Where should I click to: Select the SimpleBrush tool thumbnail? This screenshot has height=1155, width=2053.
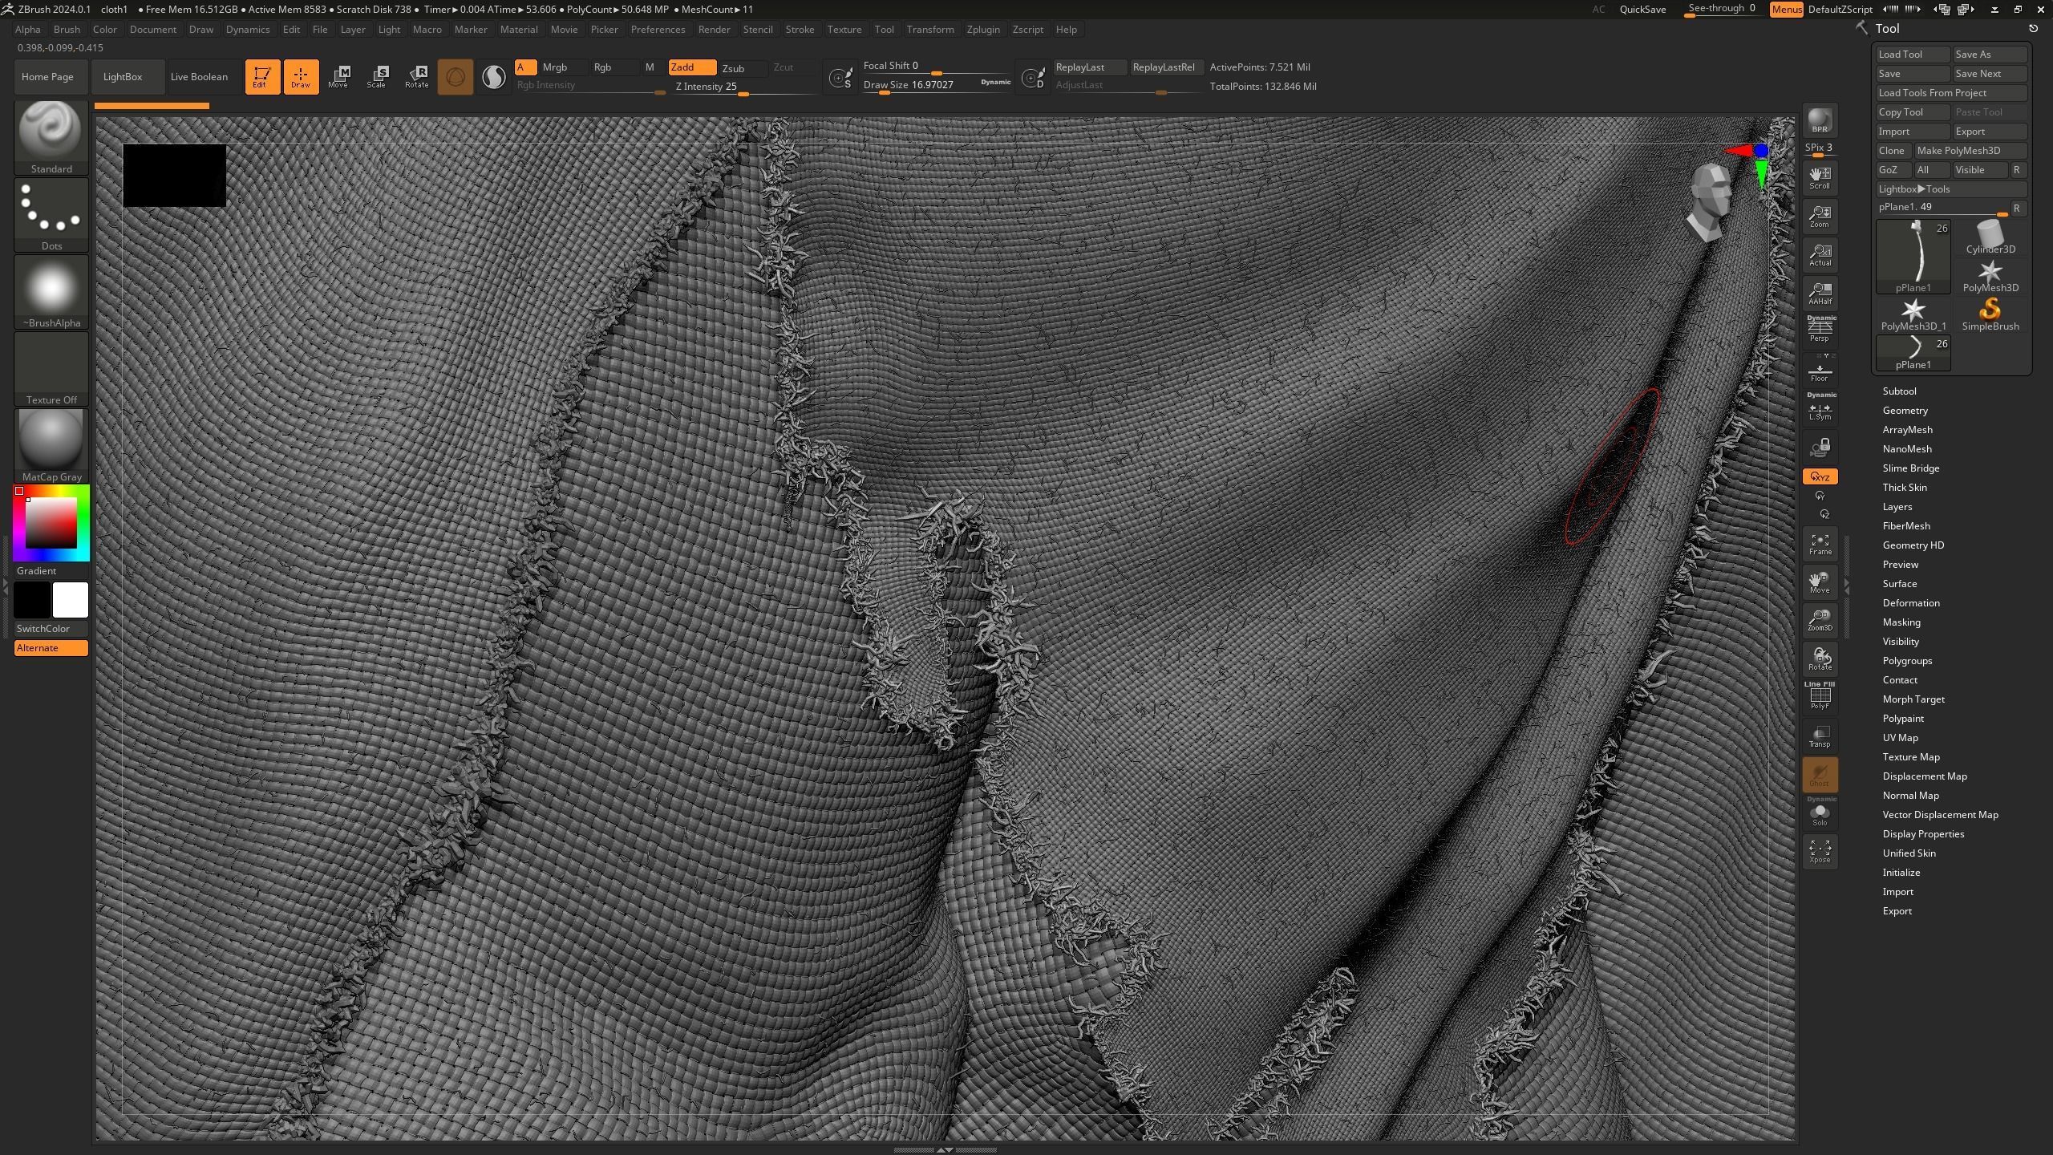(1990, 314)
